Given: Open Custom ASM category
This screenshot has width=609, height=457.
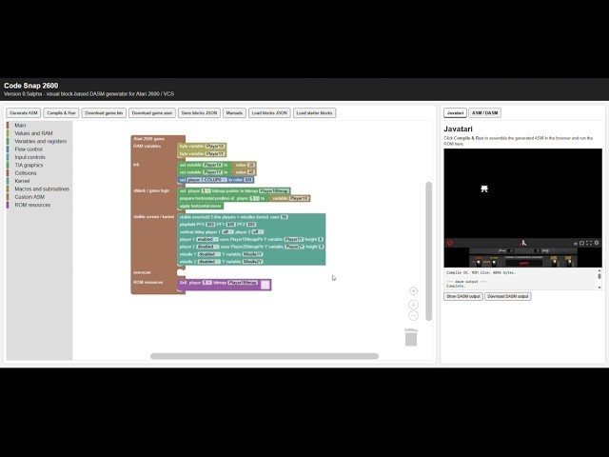Looking at the screenshot, I should 29,197.
